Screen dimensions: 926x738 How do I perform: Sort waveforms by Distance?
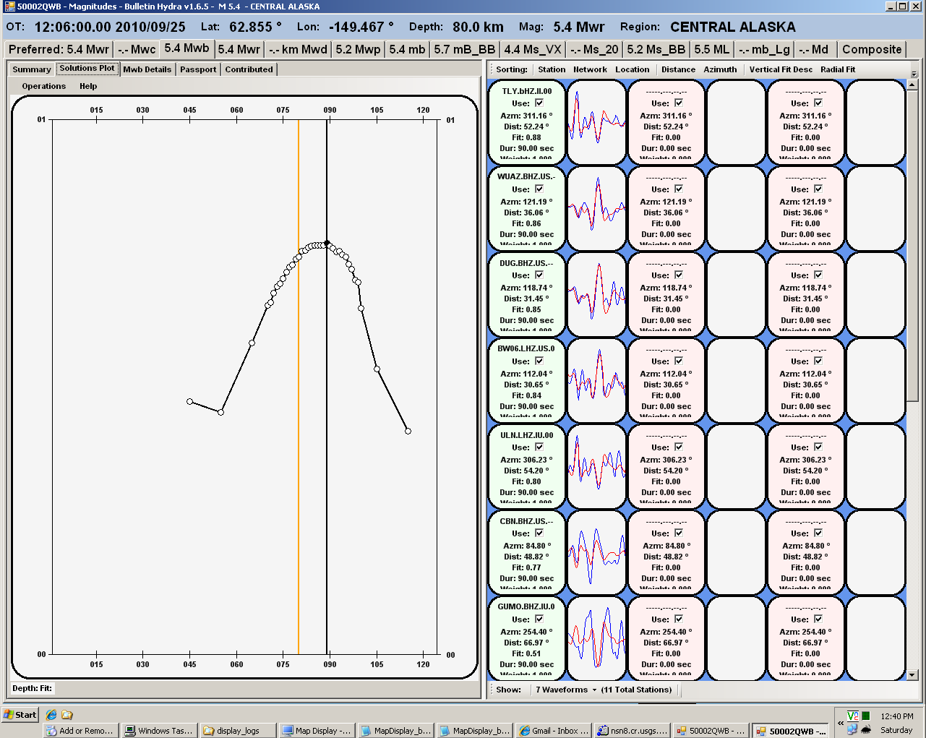(x=678, y=69)
